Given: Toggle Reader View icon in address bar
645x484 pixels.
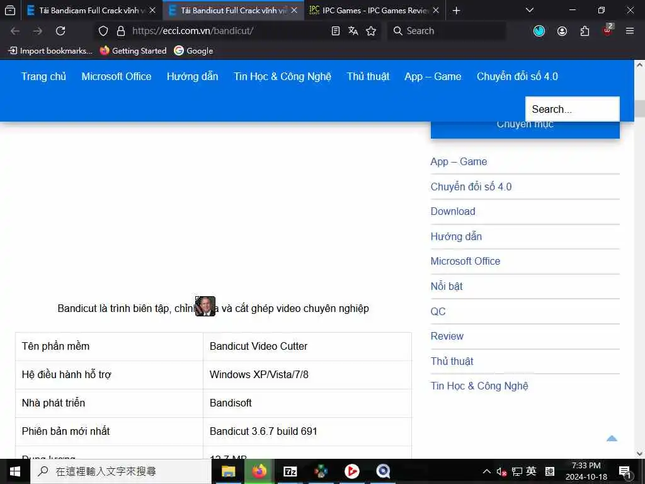Looking at the screenshot, I should 336,31.
